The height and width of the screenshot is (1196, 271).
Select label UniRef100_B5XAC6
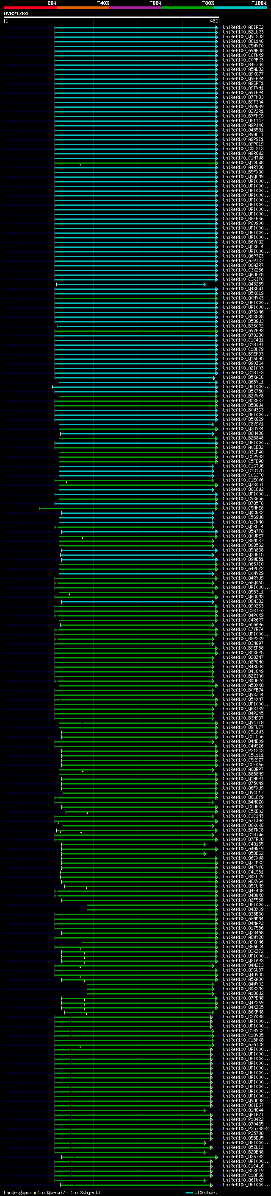point(243,378)
